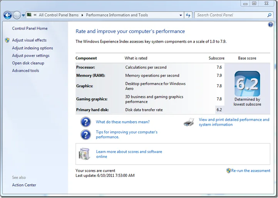This screenshot has width=278, height=198.
Task: Click the software box icon near Learn more
Action: (x=84, y=154)
